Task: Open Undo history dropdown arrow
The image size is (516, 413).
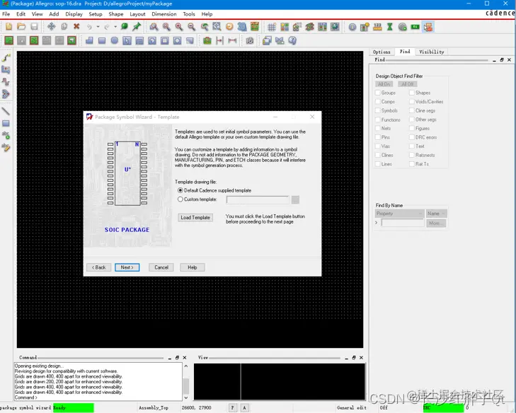Action: 98,27
